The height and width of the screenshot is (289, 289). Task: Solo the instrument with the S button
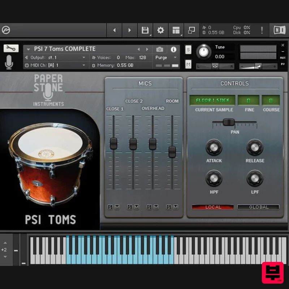[188, 50]
